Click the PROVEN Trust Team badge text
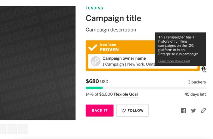The height and width of the screenshot is (139, 213). (109, 50)
